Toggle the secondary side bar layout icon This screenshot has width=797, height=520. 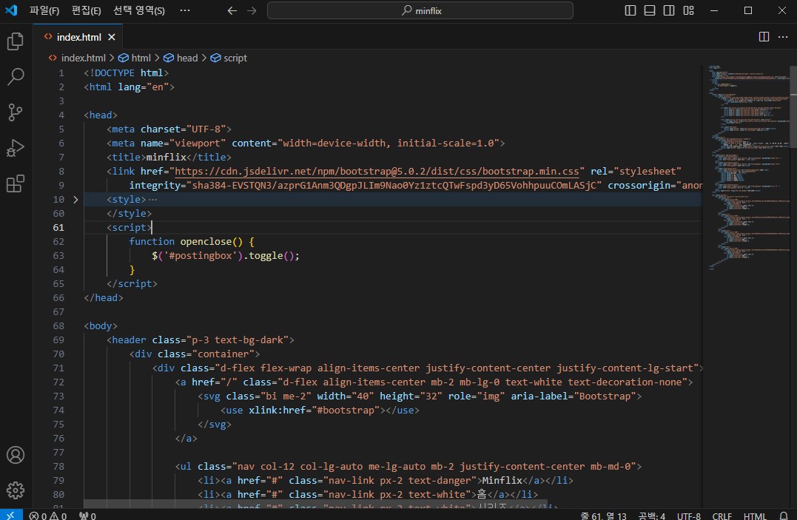669,10
